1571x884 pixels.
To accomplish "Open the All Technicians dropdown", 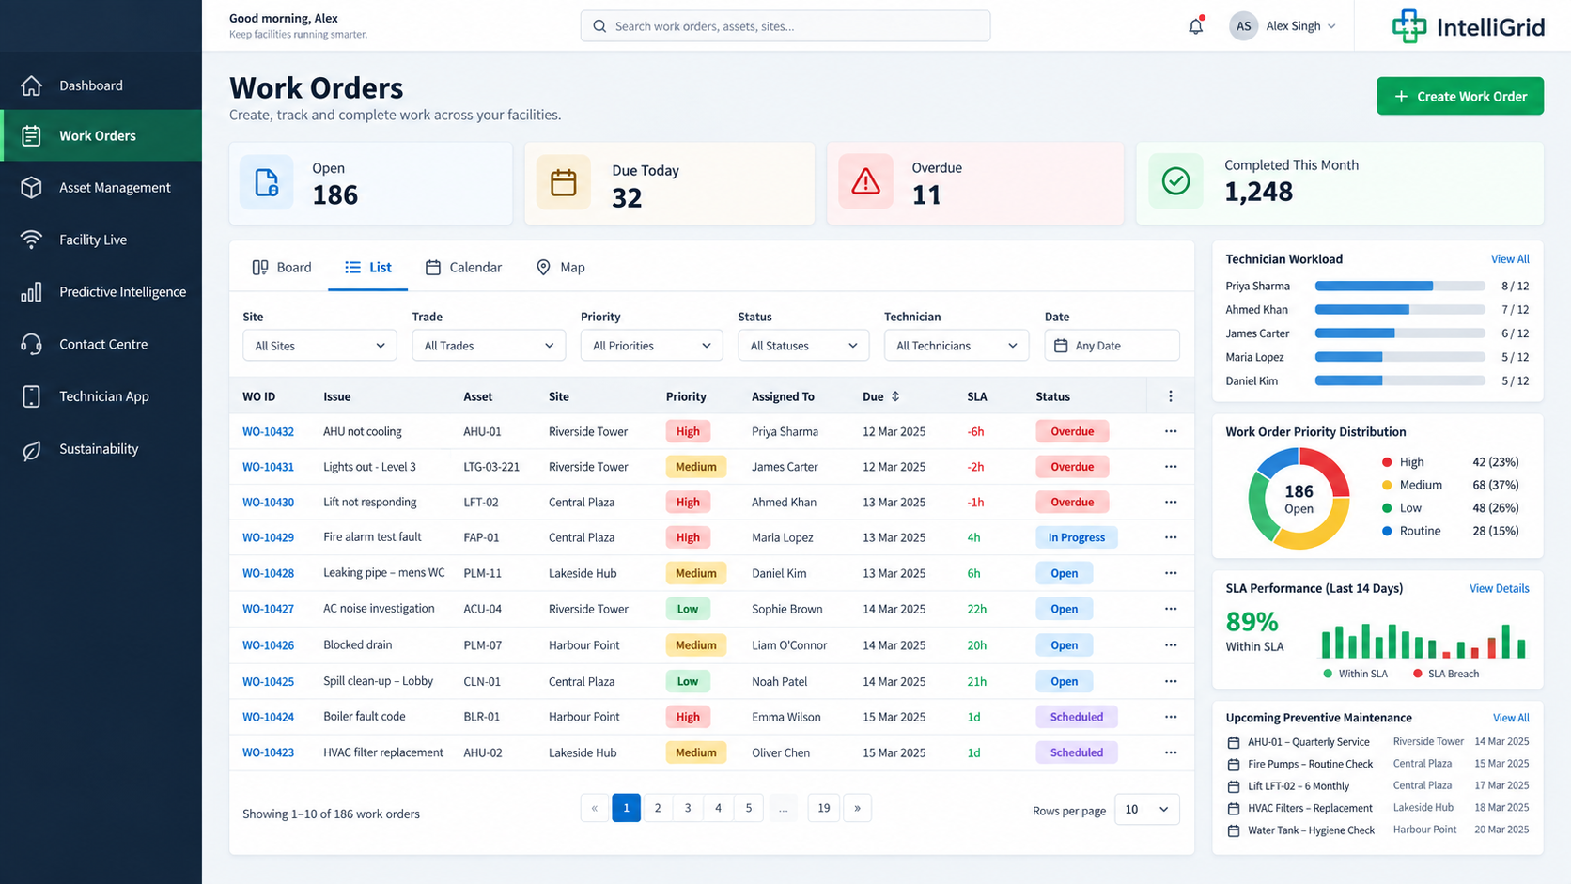I will [957, 346].
